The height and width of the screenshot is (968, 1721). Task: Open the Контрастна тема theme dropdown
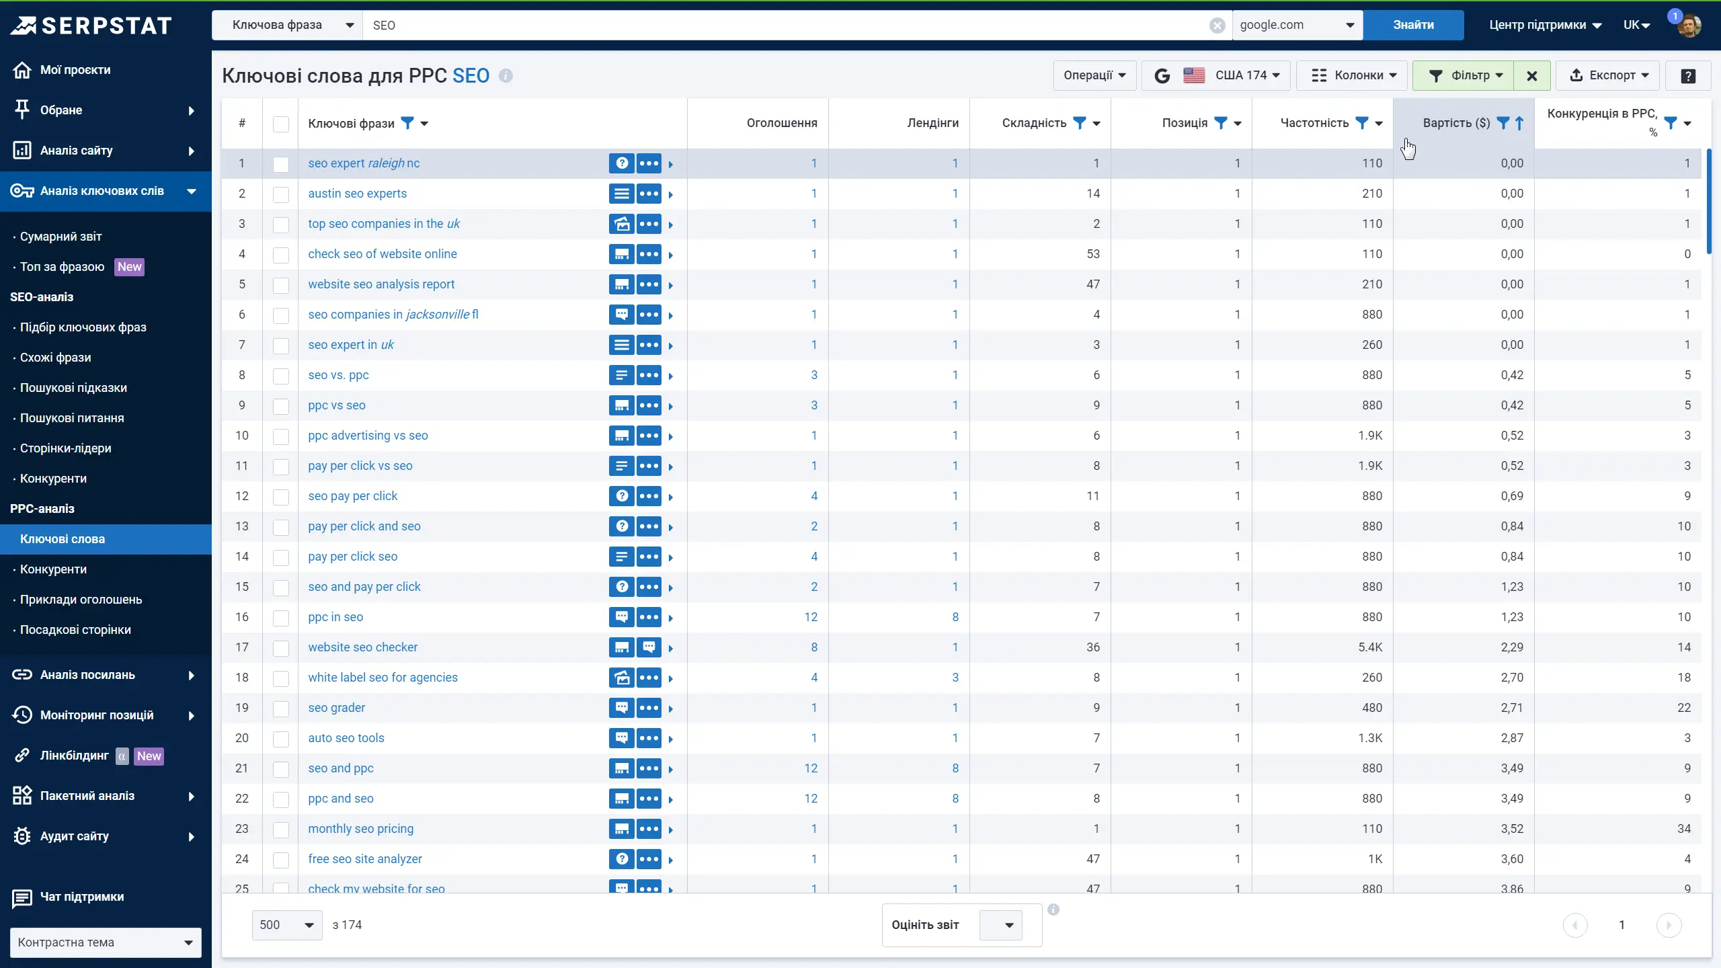pos(106,942)
